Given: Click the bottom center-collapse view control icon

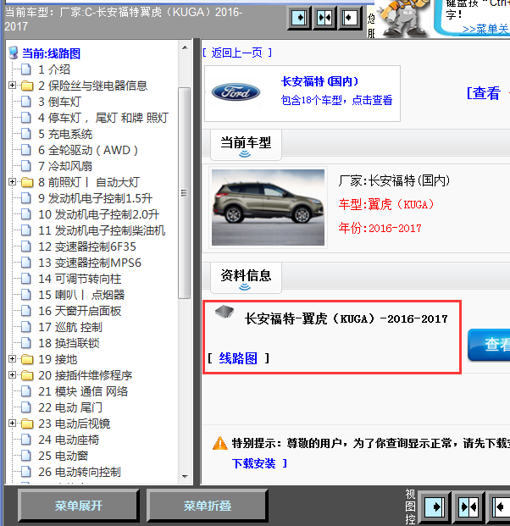Looking at the screenshot, I should 468,507.
